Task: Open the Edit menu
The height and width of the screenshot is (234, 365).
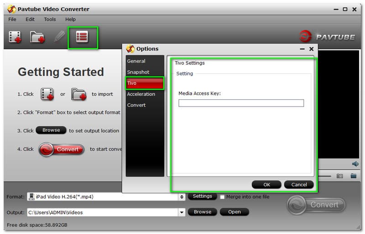Action: point(30,19)
